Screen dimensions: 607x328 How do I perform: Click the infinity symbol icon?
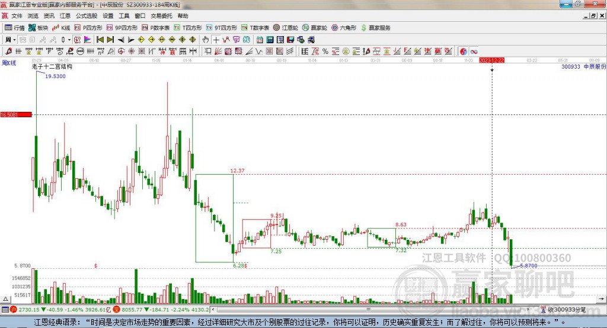pos(474,52)
